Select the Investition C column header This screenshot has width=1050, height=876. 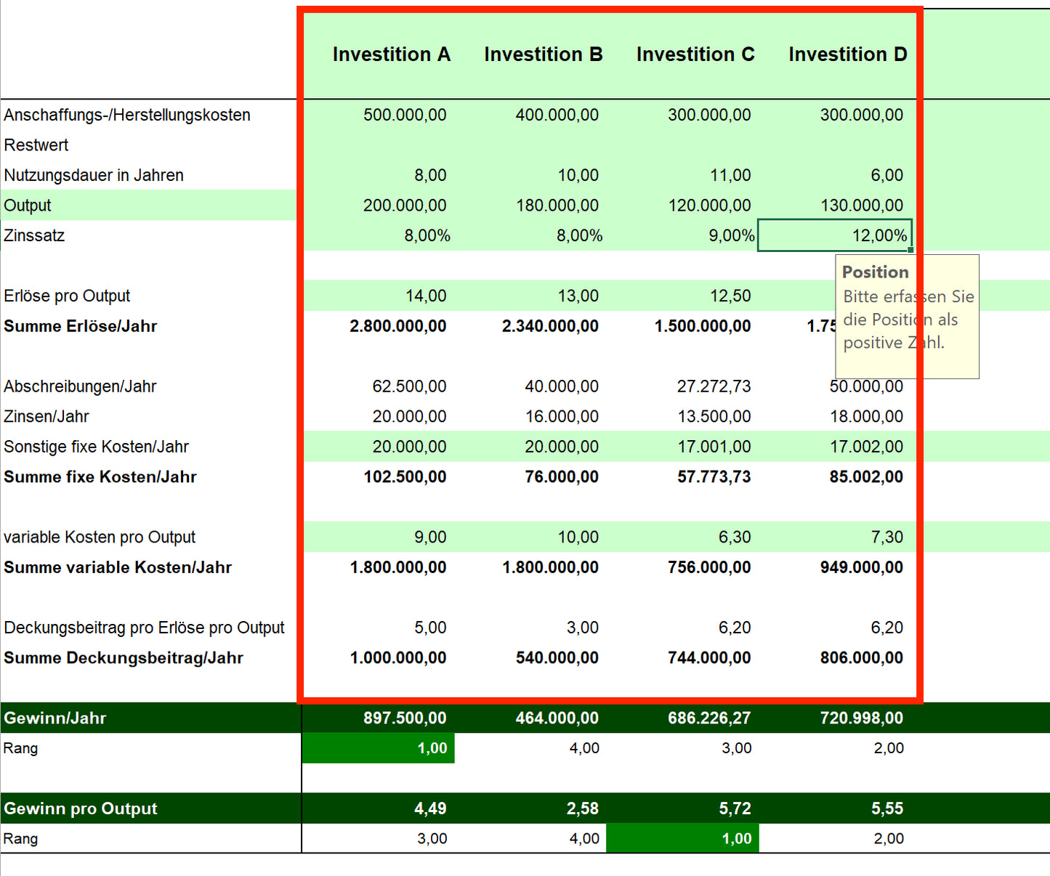click(695, 54)
